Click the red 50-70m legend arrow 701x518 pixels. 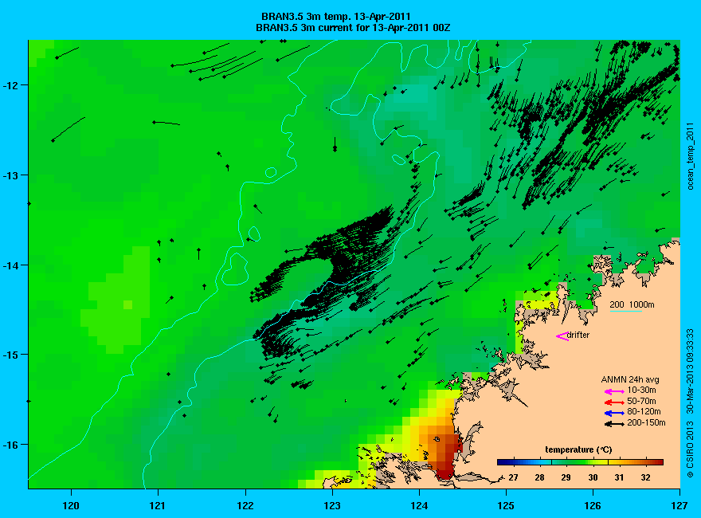(x=614, y=402)
